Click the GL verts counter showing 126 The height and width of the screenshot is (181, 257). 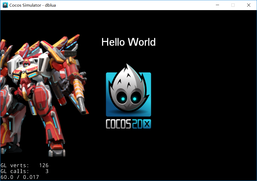pos(24,165)
